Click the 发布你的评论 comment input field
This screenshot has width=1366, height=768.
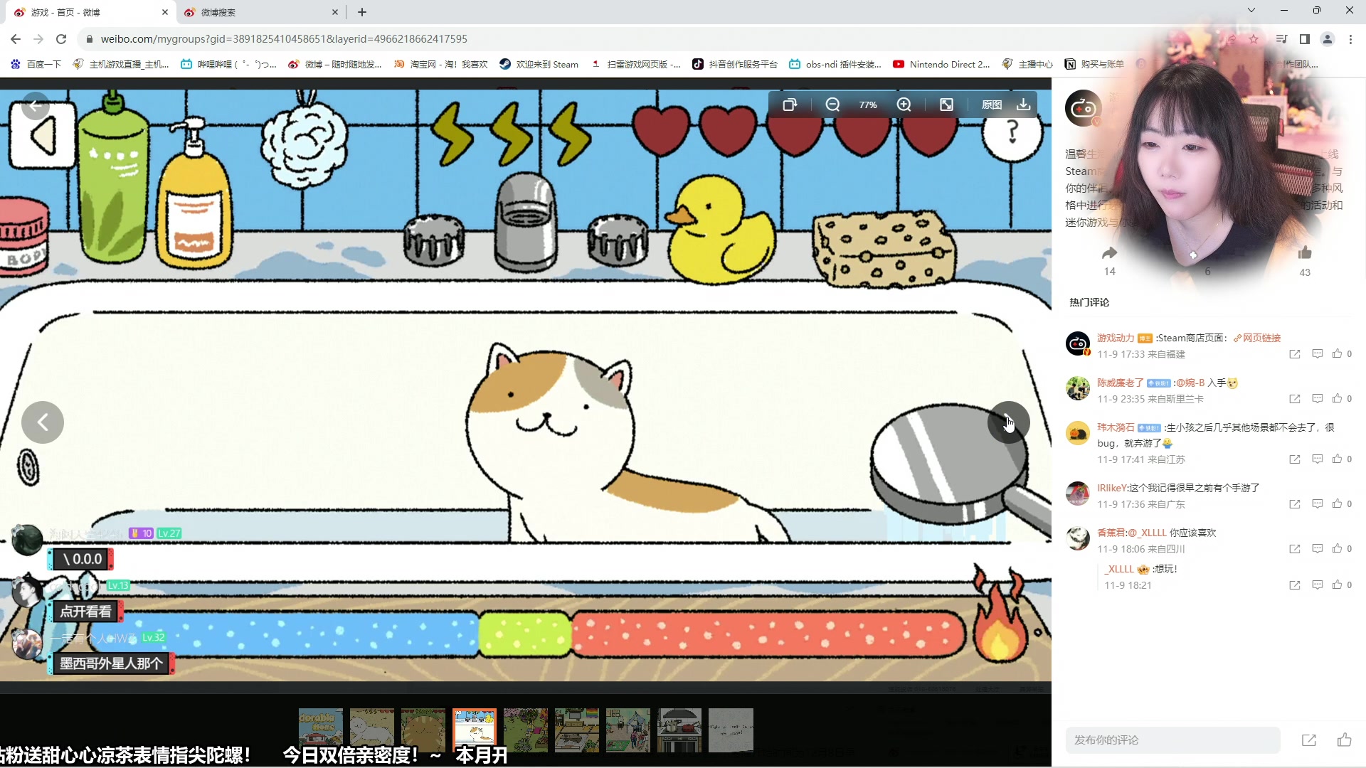(x=1172, y=740)
